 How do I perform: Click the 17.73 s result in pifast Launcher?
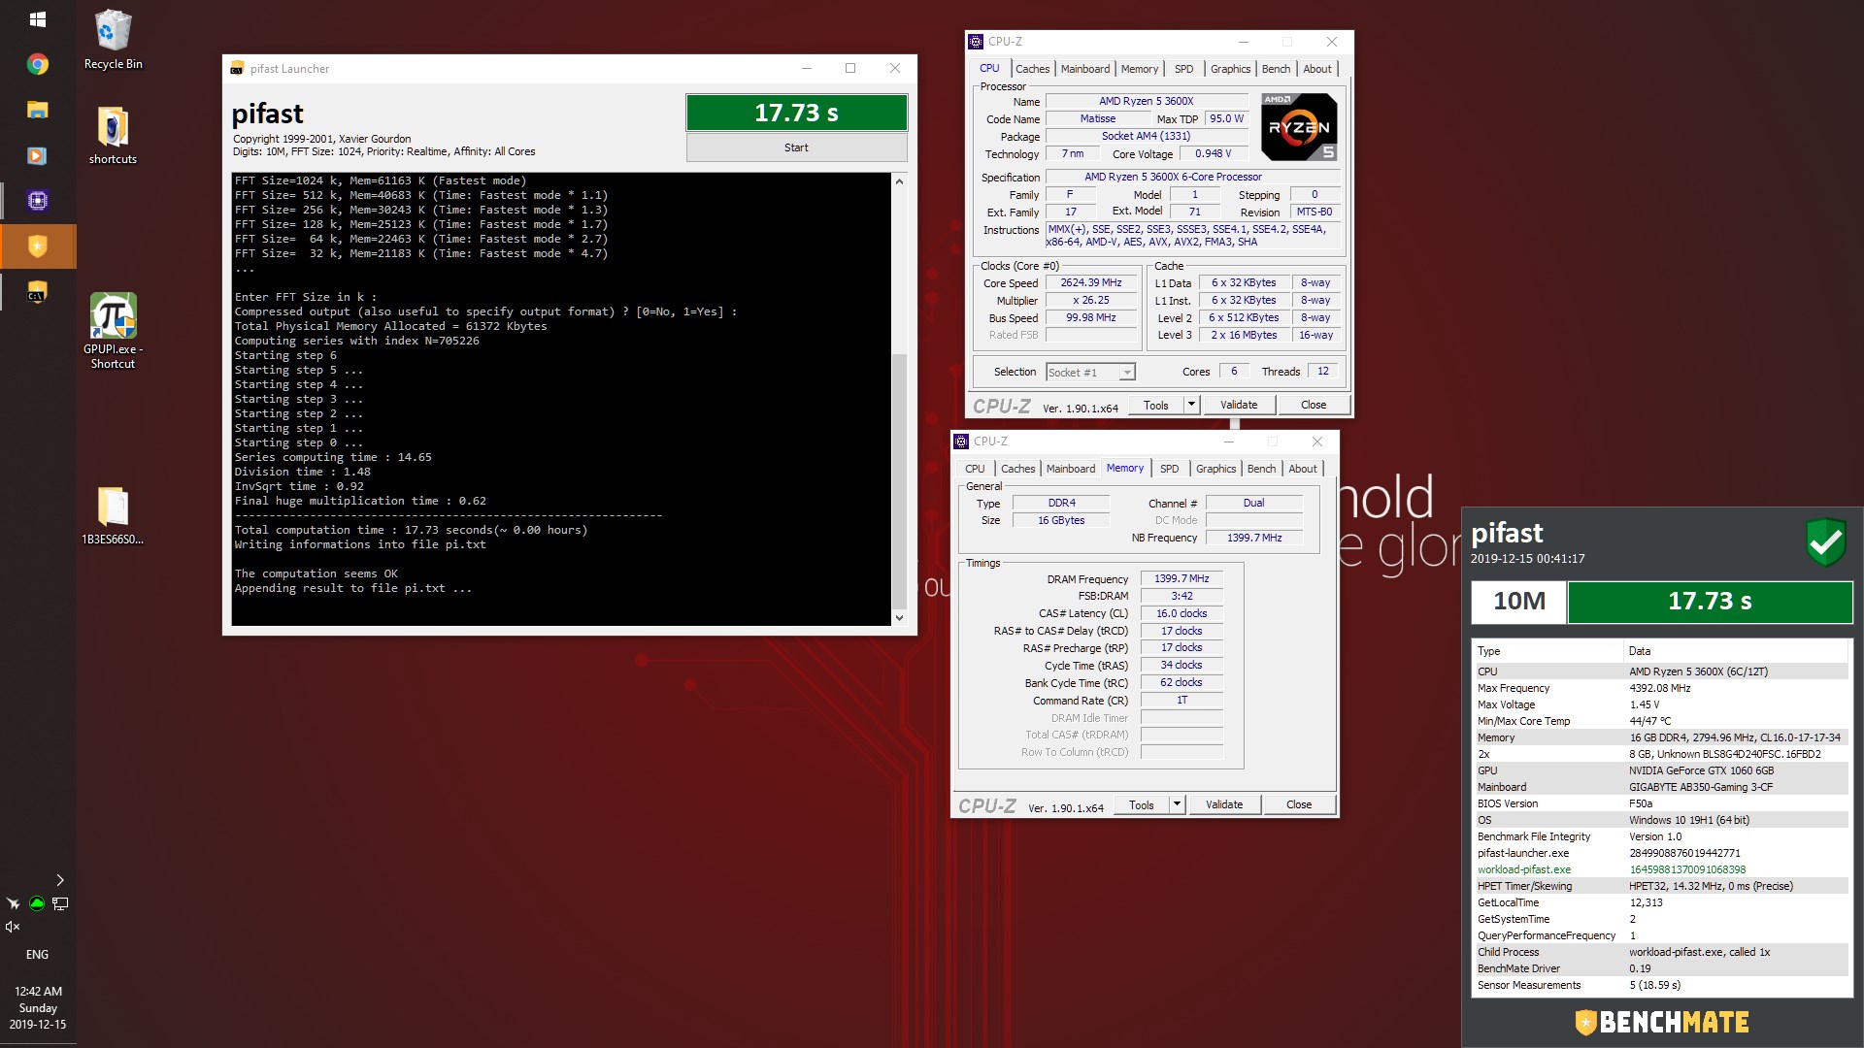pyautogui.click(x=796, y=113)
